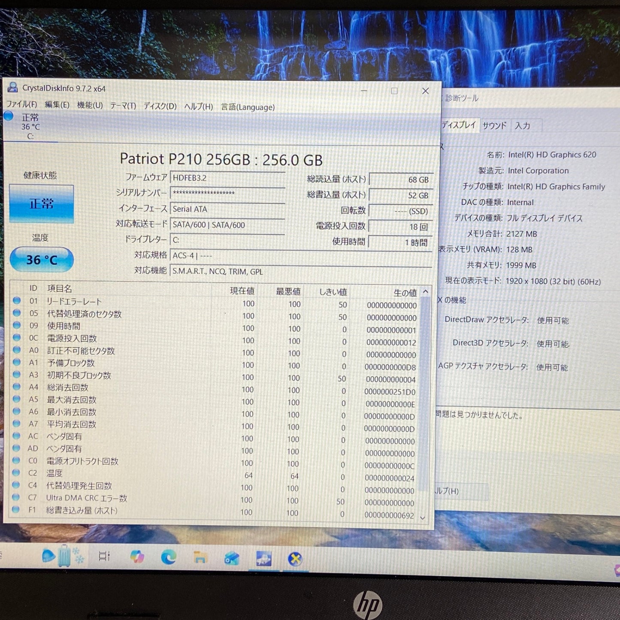
Task: Click the CrystalDiskInfo title bar app icon
Action: pos(12,88)
